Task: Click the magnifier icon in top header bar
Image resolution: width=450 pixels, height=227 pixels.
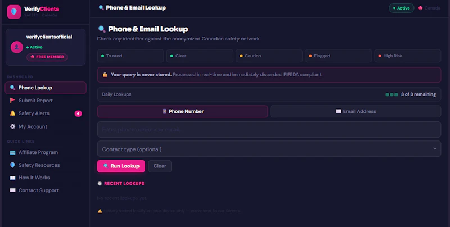Action: coord(101,7)
